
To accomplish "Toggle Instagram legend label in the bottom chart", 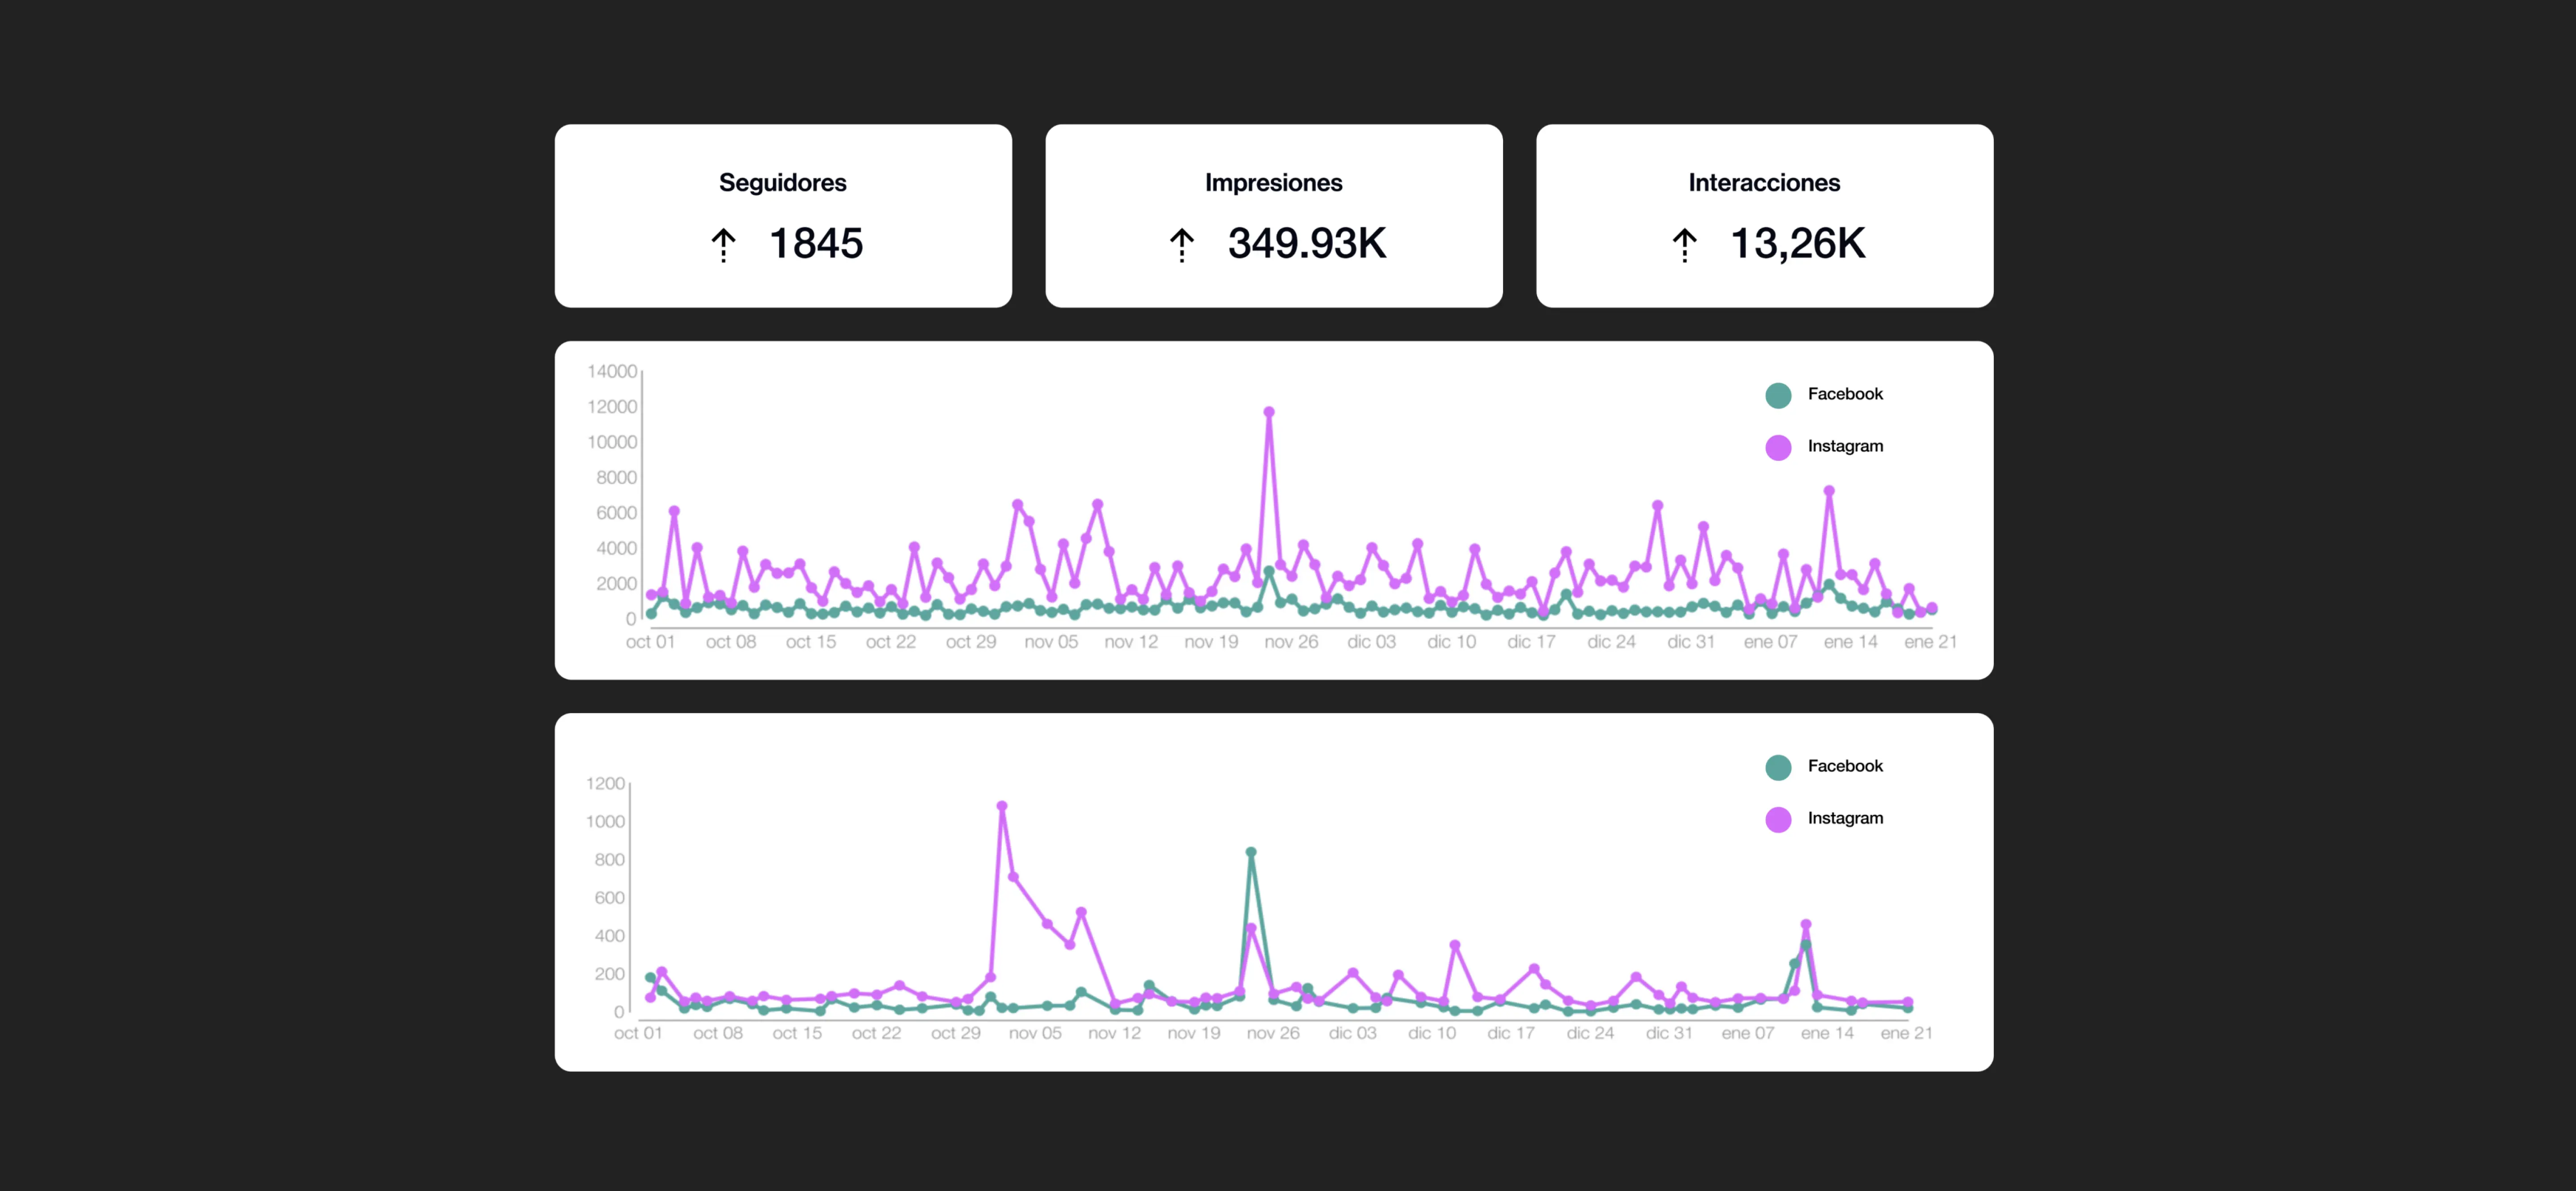I will 1845,818.
